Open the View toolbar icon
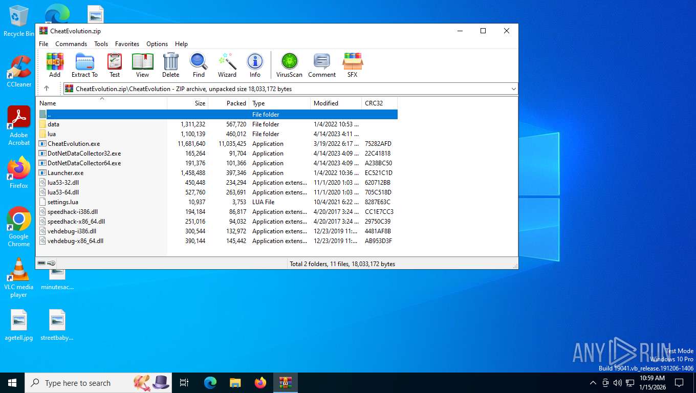696x393 pixels. tap(142, 65)
